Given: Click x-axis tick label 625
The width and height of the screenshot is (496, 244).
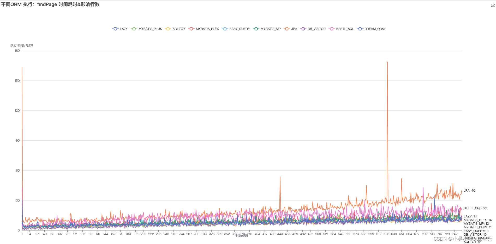Looking at the screenshot, I should pos(386,234).
